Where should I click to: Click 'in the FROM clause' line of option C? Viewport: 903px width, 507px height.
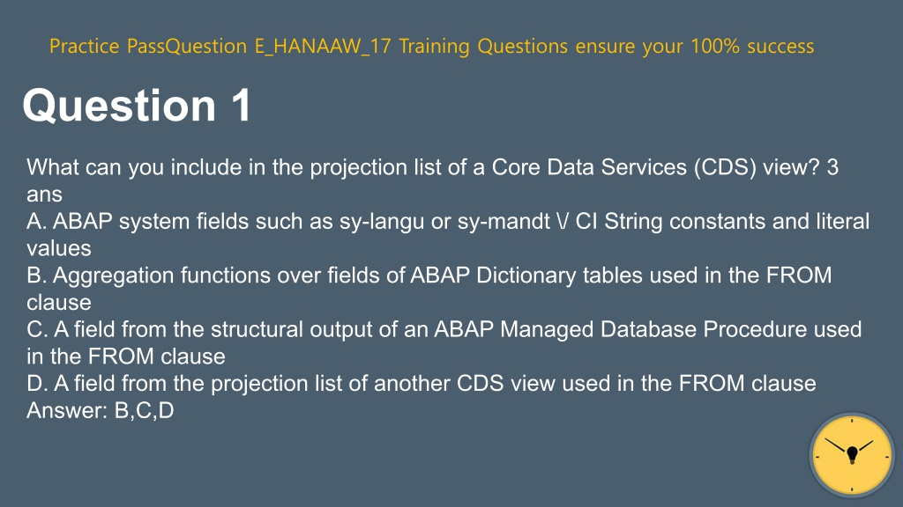click(125, 356)
